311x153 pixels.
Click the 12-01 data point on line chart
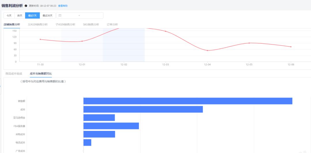(x=82, y=41)
